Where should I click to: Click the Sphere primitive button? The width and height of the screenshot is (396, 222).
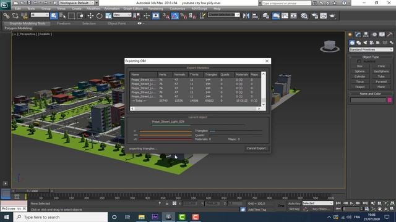coord(359,72)
